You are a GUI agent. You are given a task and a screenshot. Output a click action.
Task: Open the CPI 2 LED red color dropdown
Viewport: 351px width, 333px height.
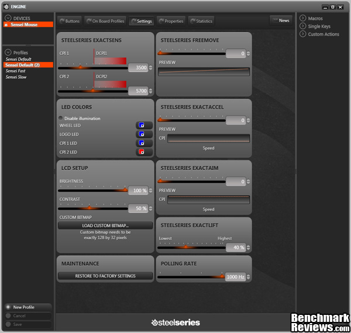point(144,152)
